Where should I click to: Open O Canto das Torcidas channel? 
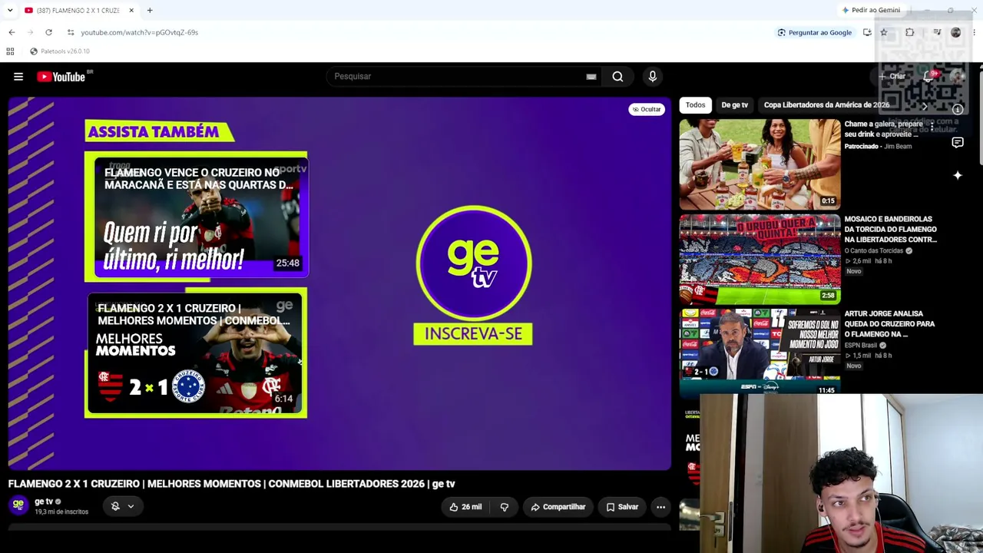point(874,250)
